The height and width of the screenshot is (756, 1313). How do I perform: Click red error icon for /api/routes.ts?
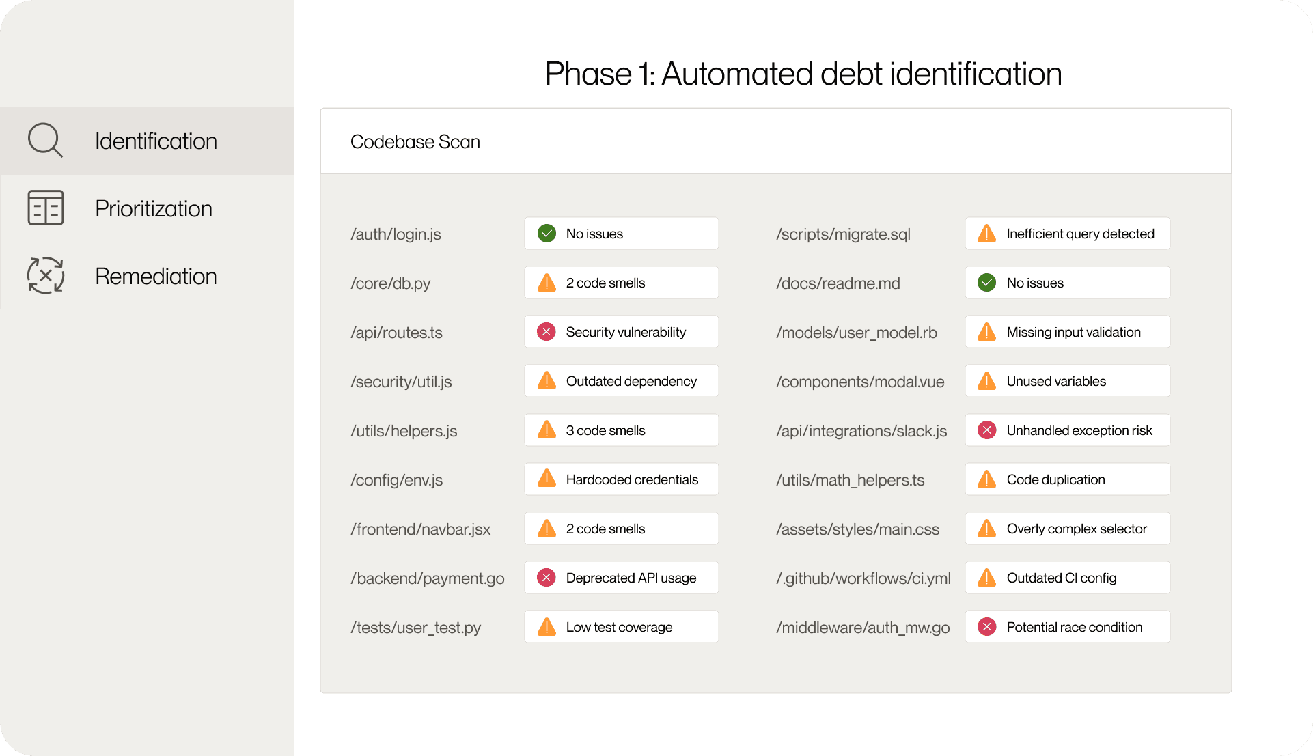[547, 332]
